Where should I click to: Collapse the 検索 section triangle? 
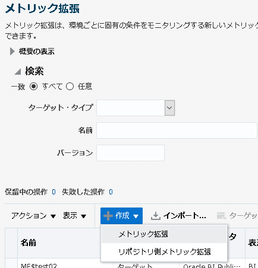pos(18,72)
